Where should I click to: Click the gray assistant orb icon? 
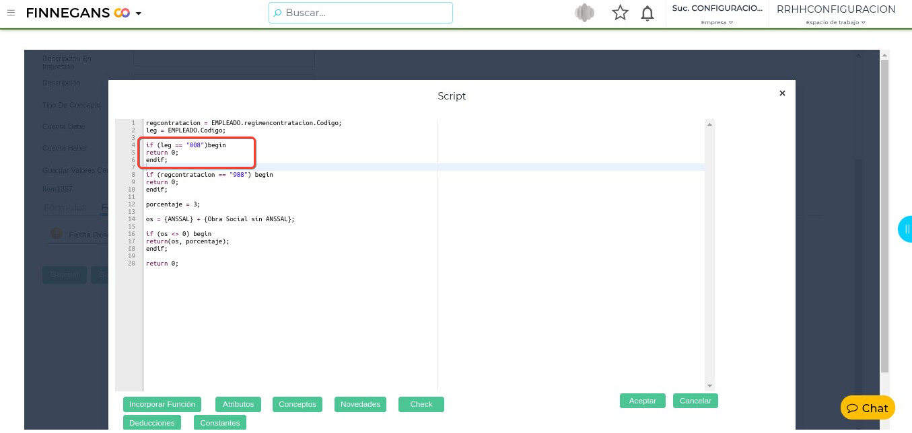pos(584,13)
